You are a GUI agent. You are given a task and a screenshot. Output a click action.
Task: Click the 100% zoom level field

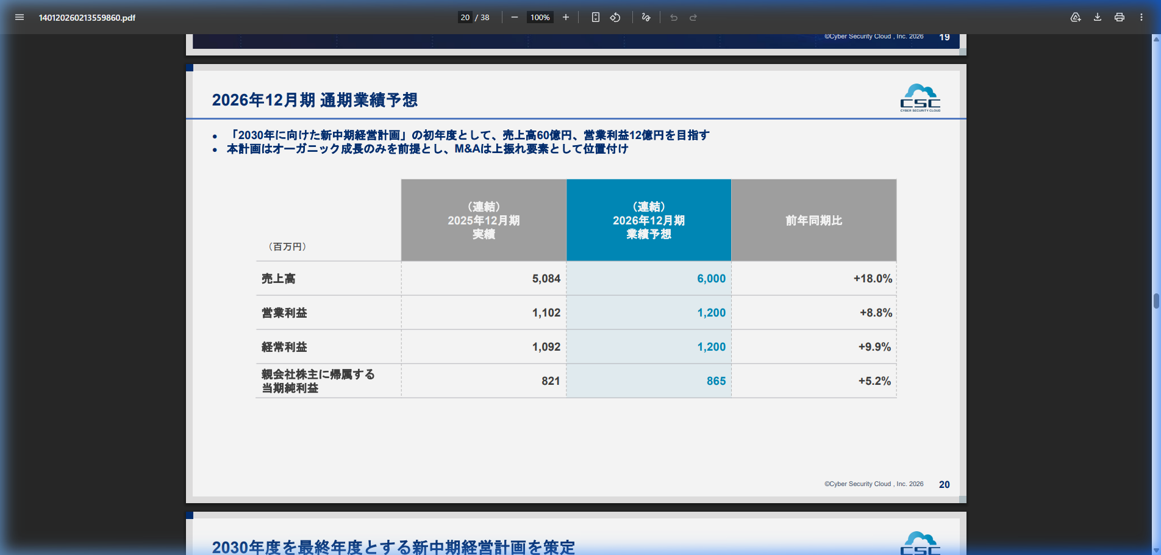pos(540,17)
